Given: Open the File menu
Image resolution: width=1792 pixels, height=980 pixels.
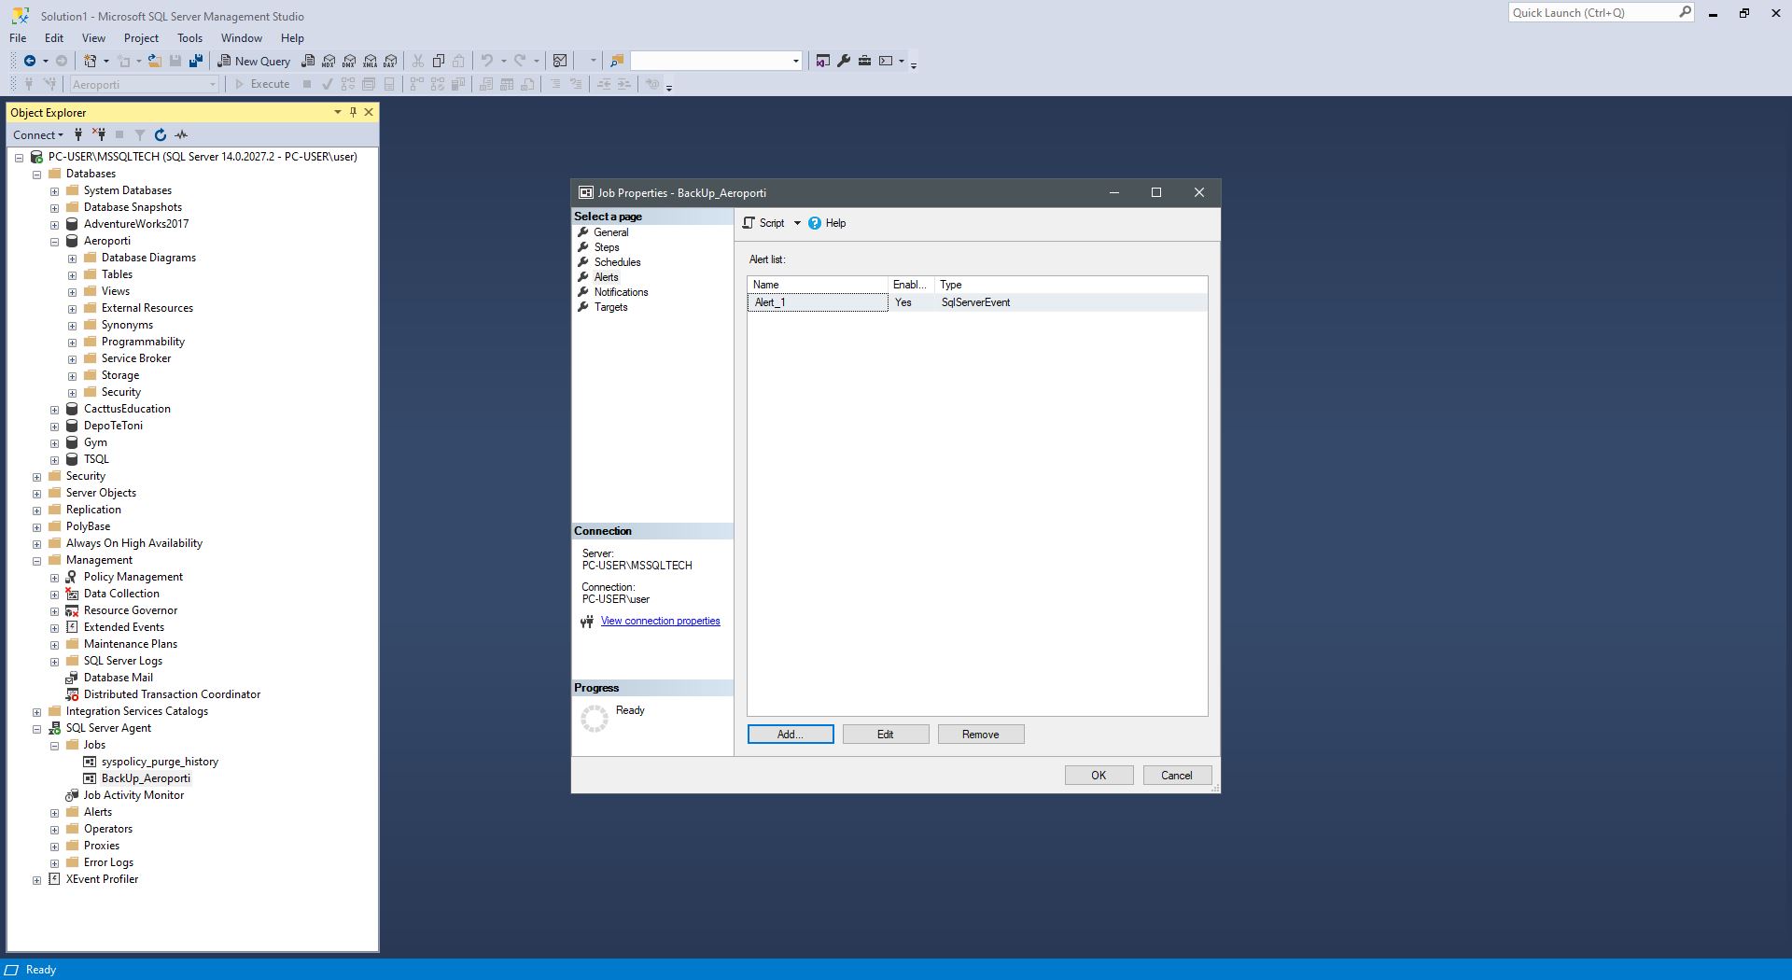Looking at the screenshot, I should pyautogui.click(x=18, y=38).
